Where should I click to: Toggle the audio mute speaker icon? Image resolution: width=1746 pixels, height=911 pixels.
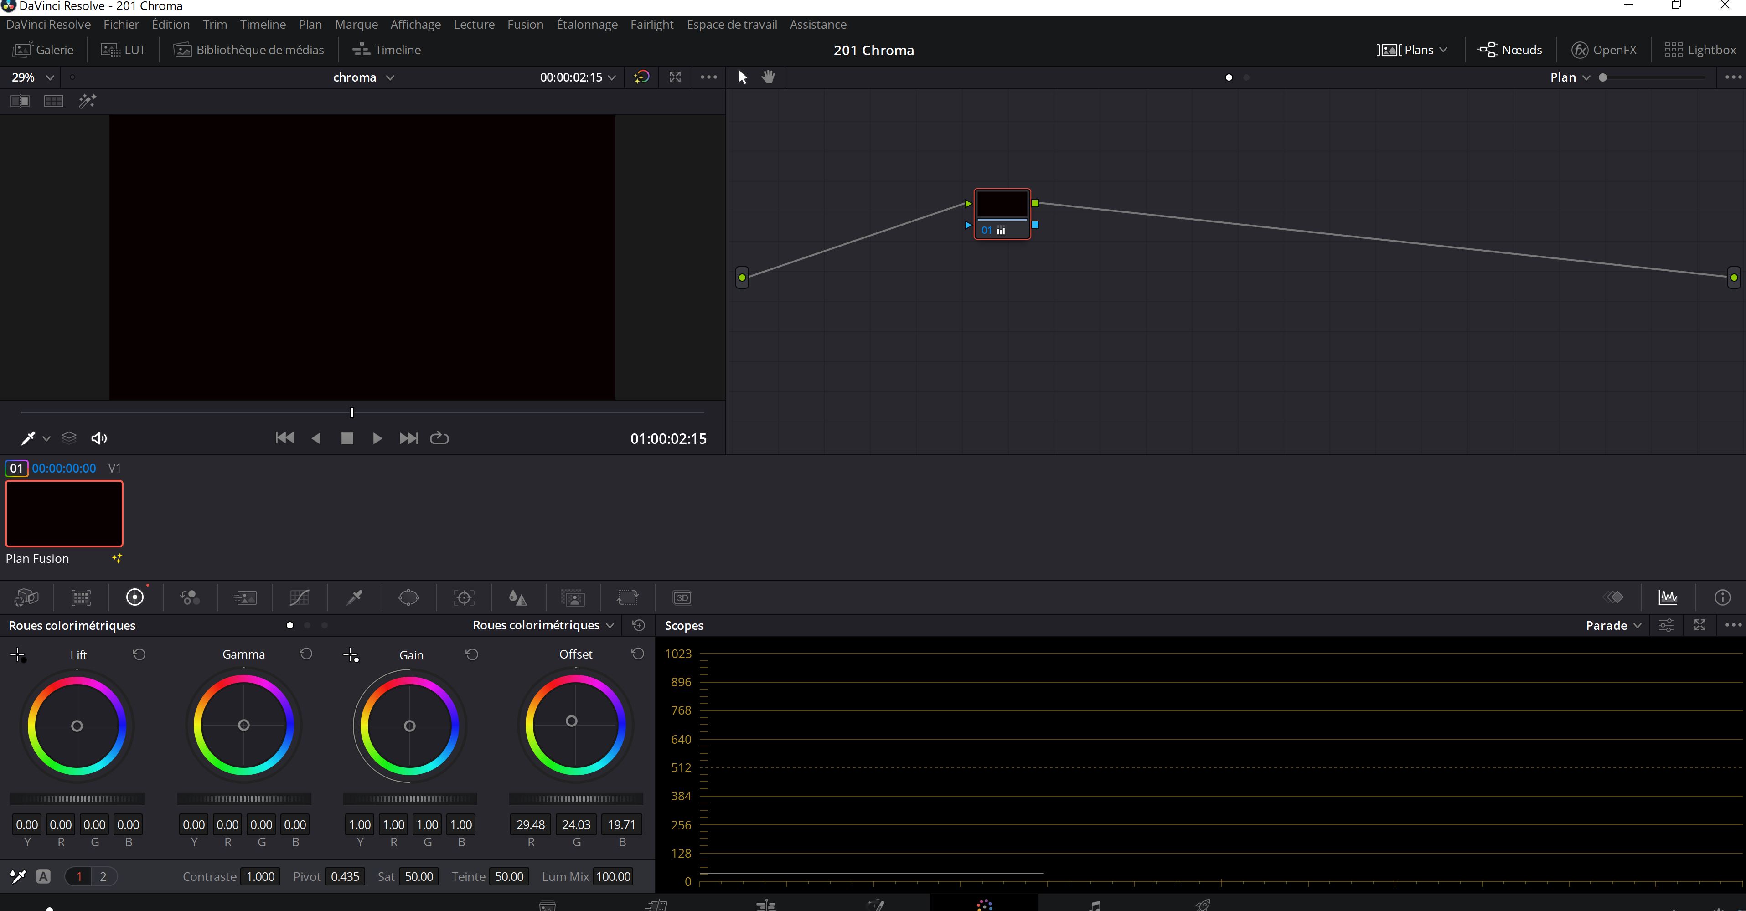click(99, 438)
